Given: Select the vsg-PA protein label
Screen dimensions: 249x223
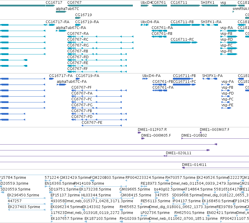Looking at the screenshot, I should (x=228, y=82).
